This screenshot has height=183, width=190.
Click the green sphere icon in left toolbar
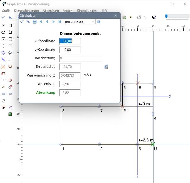[10, 114]
